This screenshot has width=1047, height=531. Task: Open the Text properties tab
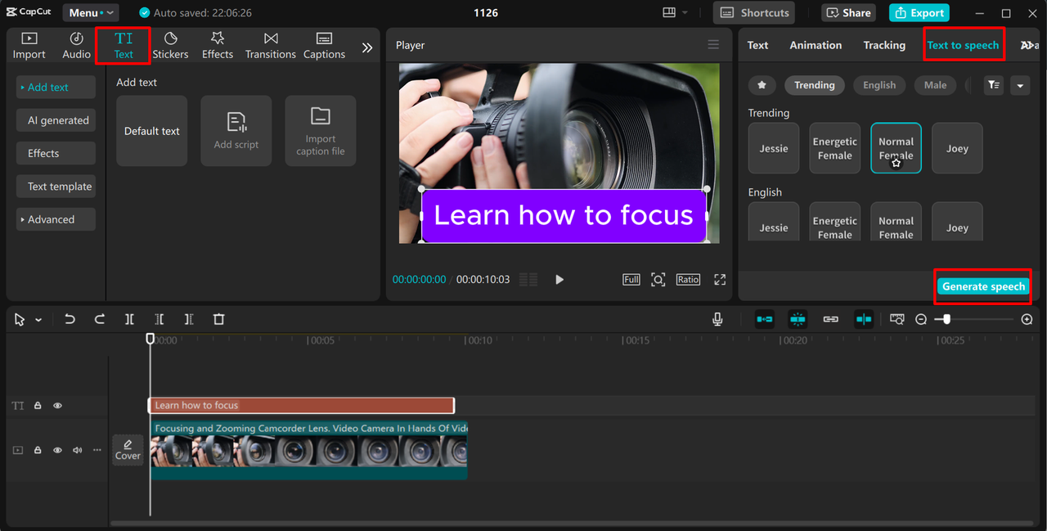tap(757, 45)
